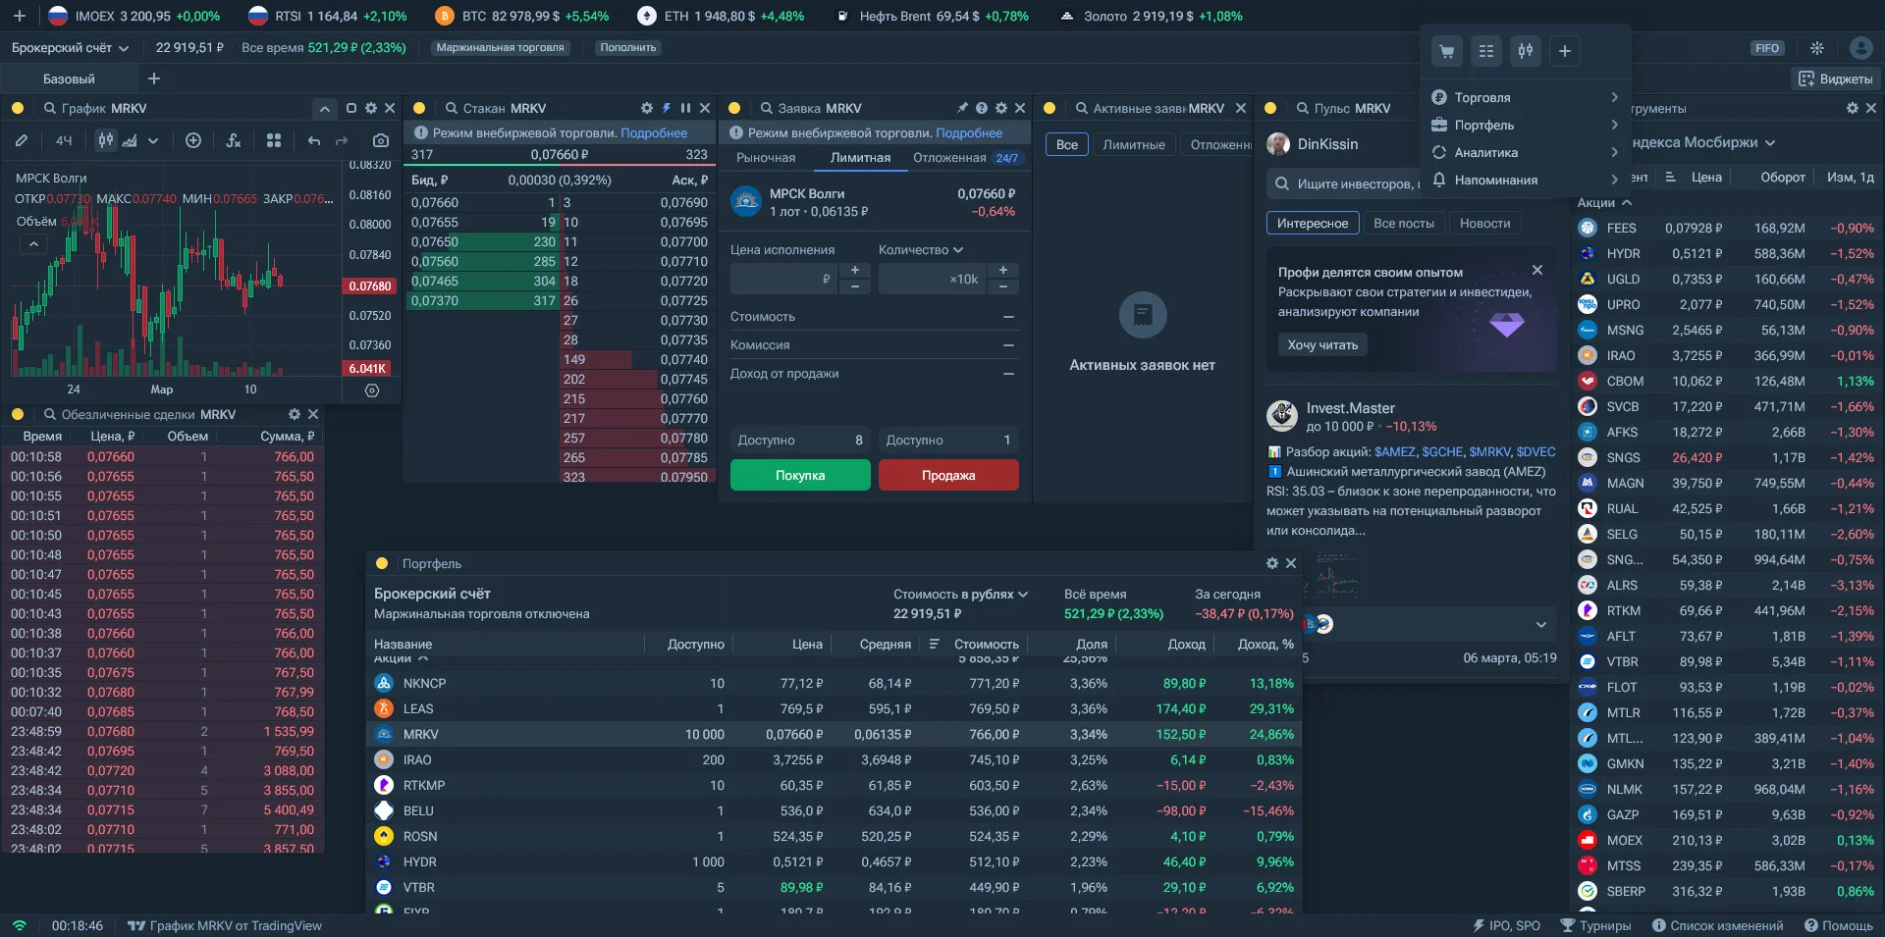The width and height of the screenshot is (1885, 937).
Task: Undo the last chart action
Action: pyautogui.click(x=314, y=140)
